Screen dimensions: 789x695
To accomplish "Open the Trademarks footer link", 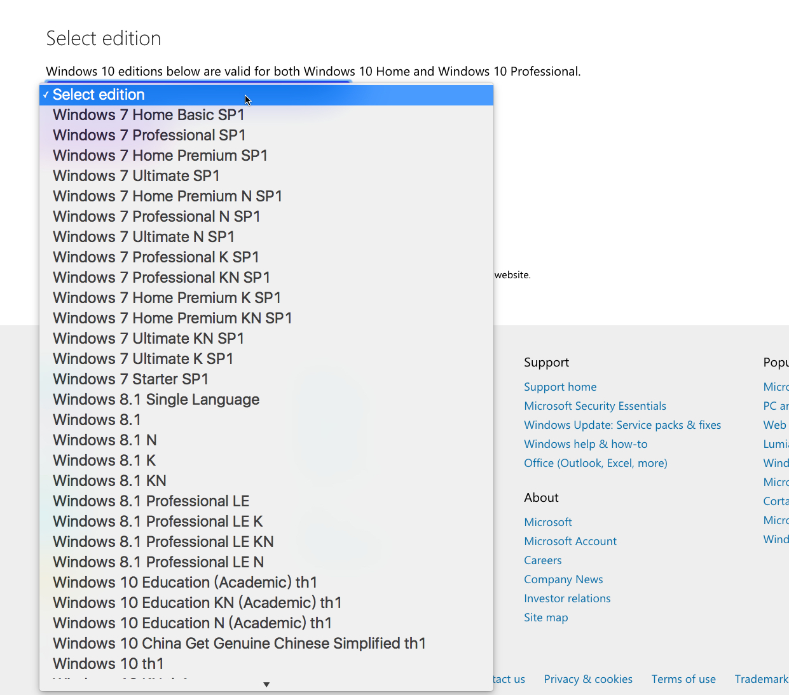I will 762,679.
